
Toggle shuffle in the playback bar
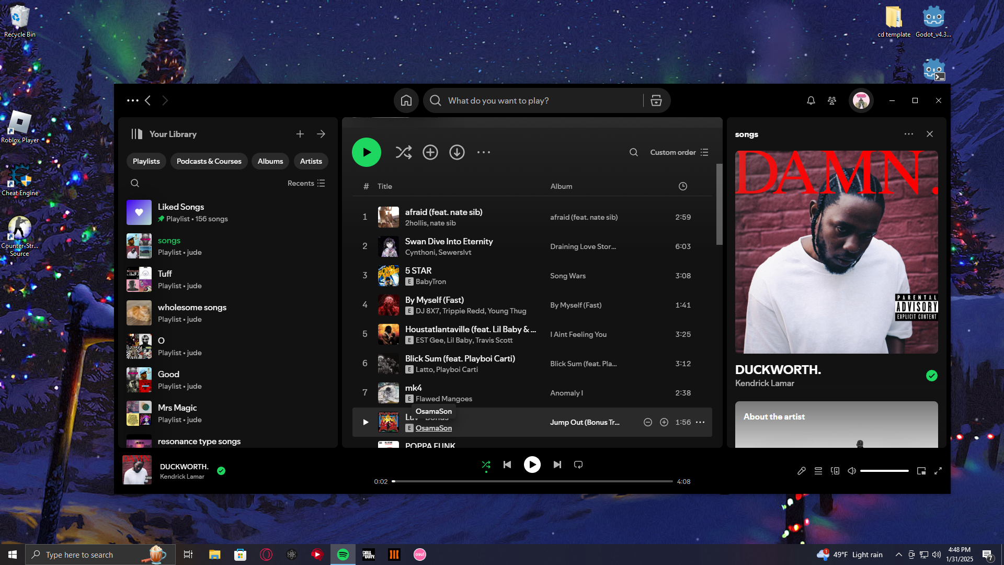coord(486,465)
